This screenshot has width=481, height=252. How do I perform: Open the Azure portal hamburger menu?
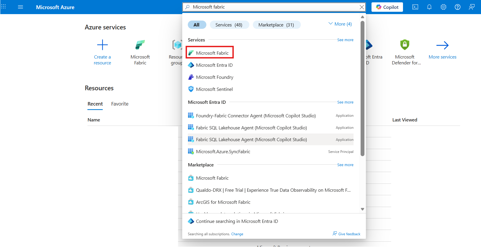point(20,7)
